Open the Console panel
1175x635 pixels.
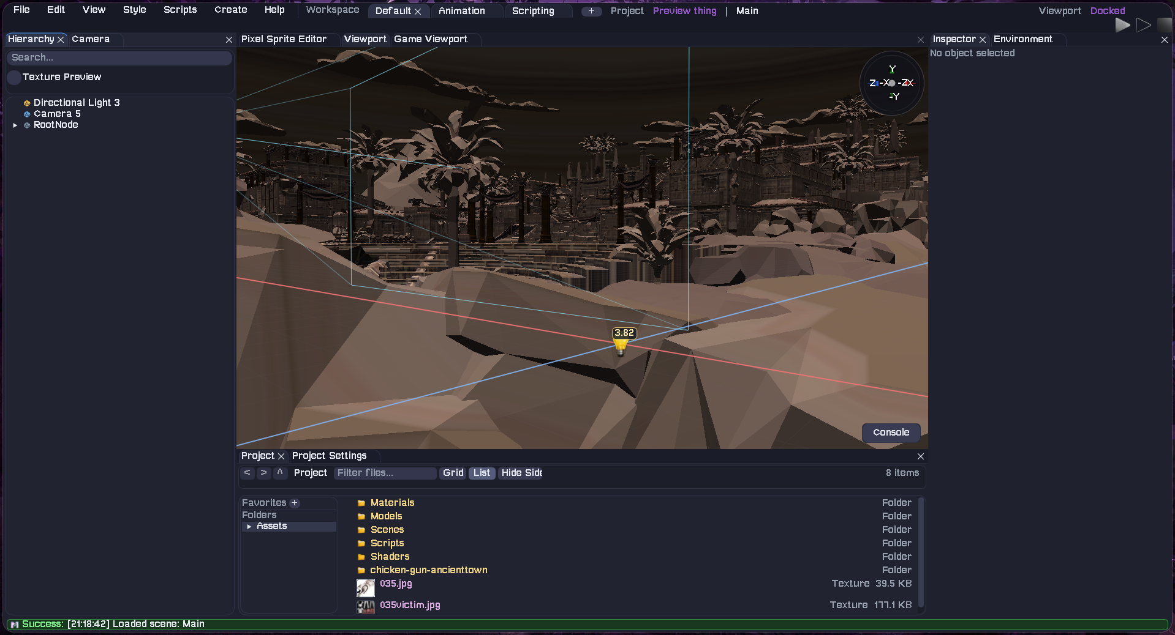tap(890, 433)
